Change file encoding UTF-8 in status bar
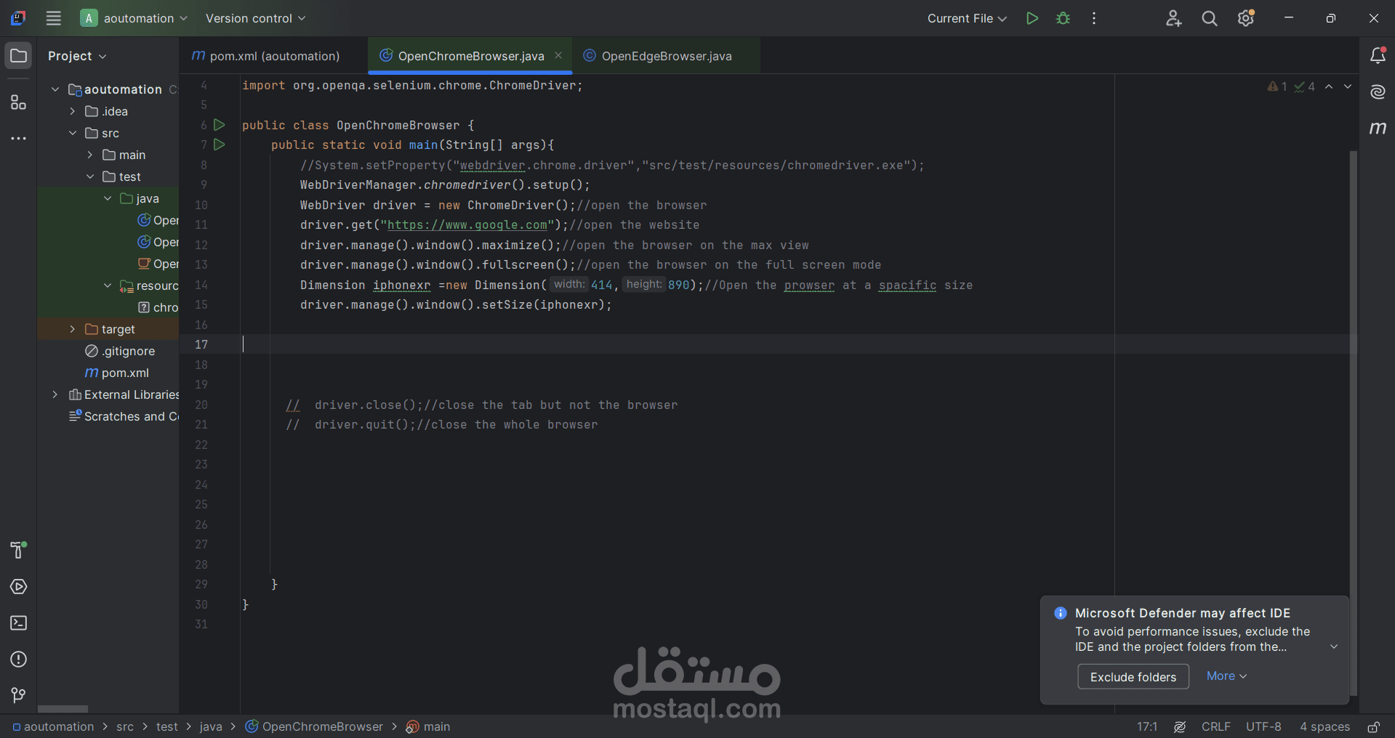The height and width of the screenshot is (738, 1395). point(1263,726)
